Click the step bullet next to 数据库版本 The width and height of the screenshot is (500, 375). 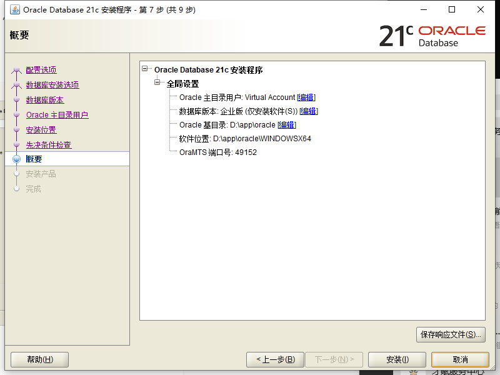[x=17, y=100]
